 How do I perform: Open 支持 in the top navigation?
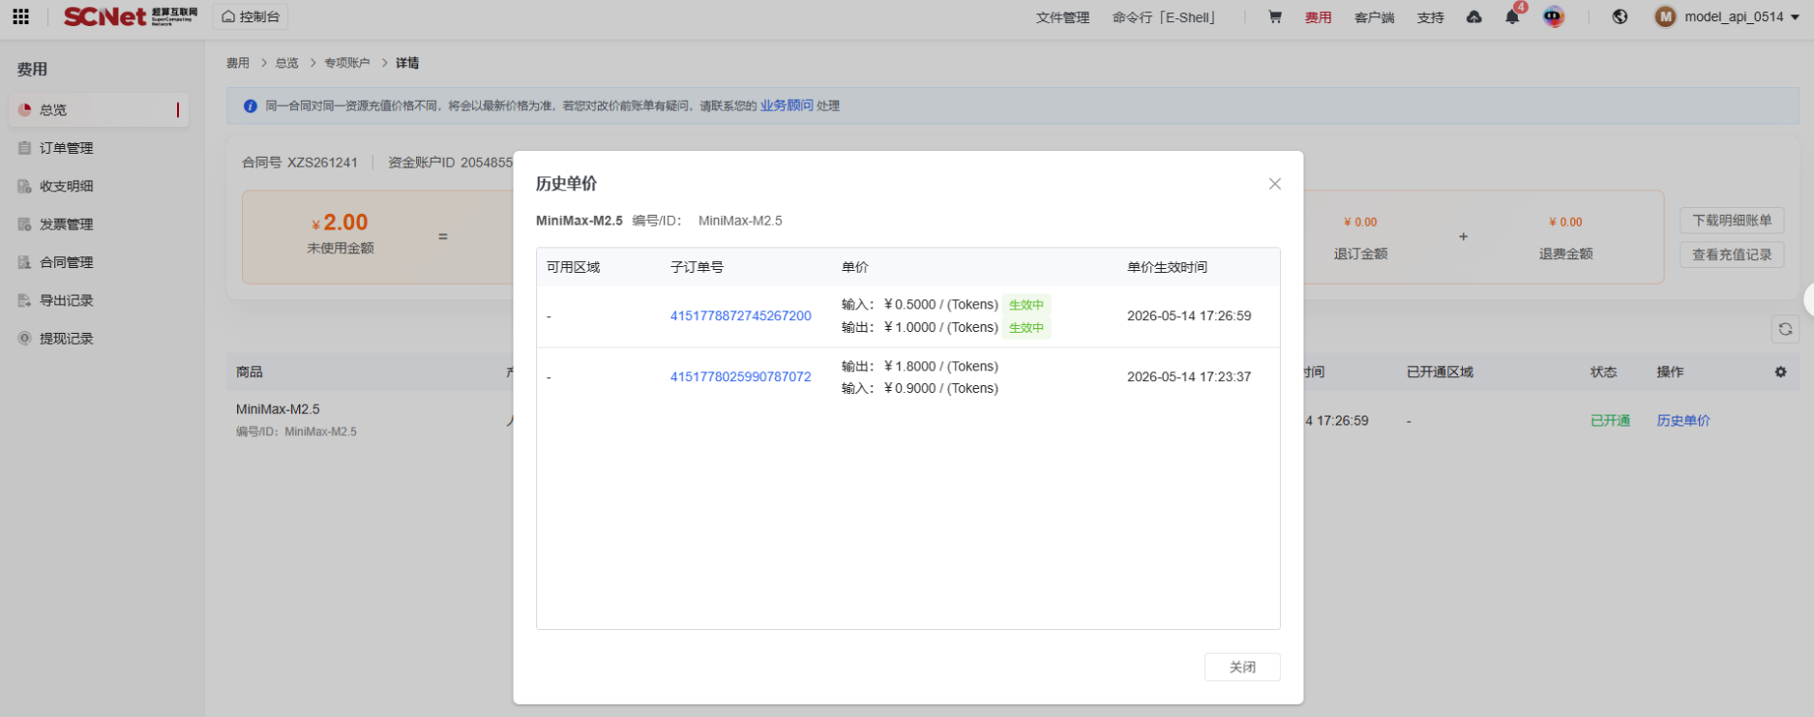[1430, 17]
